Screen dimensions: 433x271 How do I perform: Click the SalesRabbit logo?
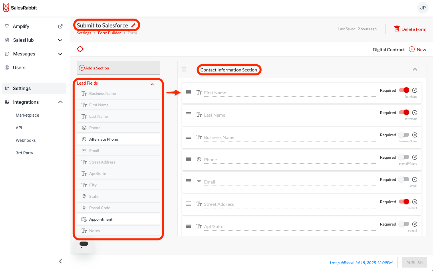(20, 8)
